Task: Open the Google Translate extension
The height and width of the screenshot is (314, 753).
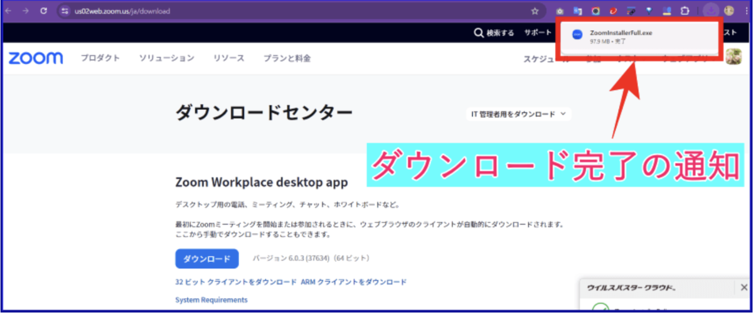Action: click(x=578, y=11)
